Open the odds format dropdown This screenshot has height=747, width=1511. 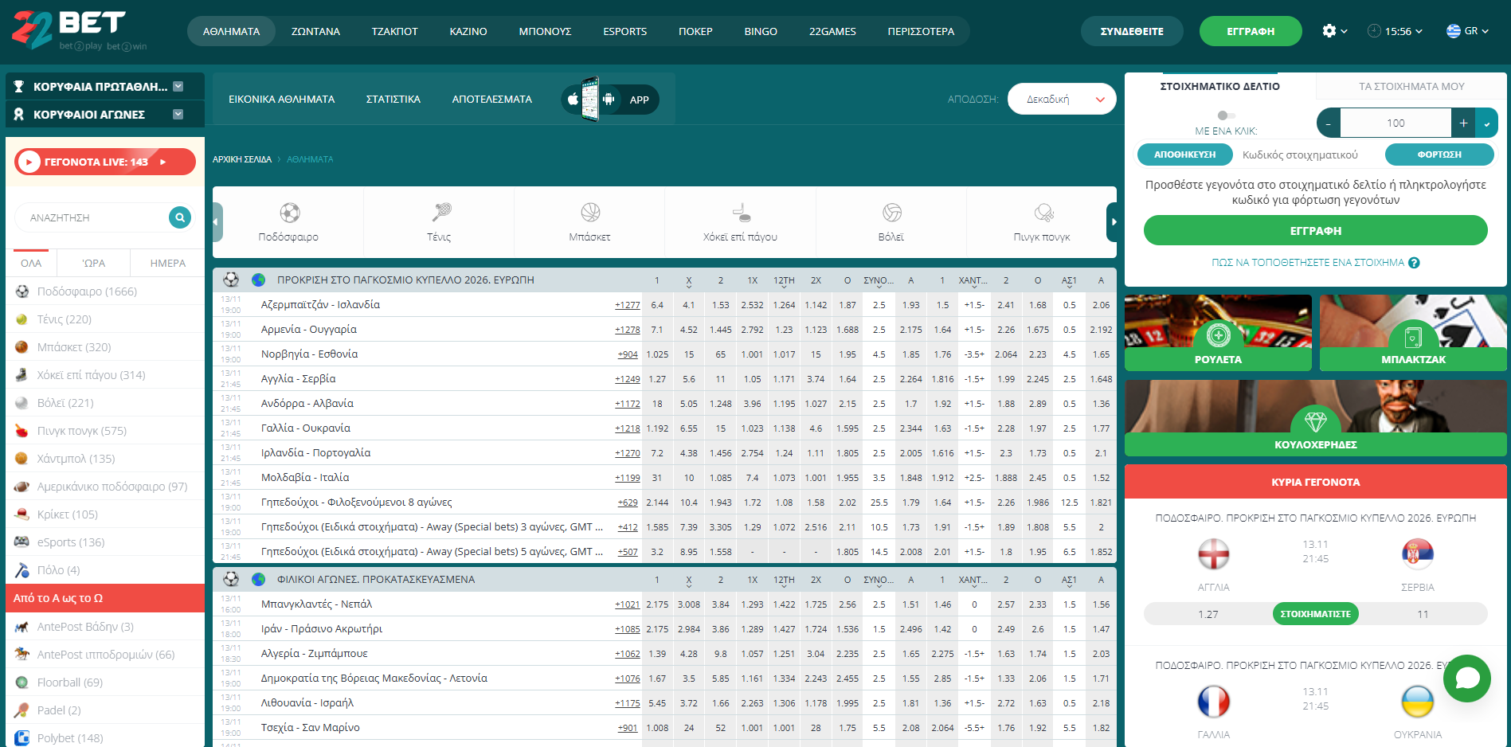1061,100
